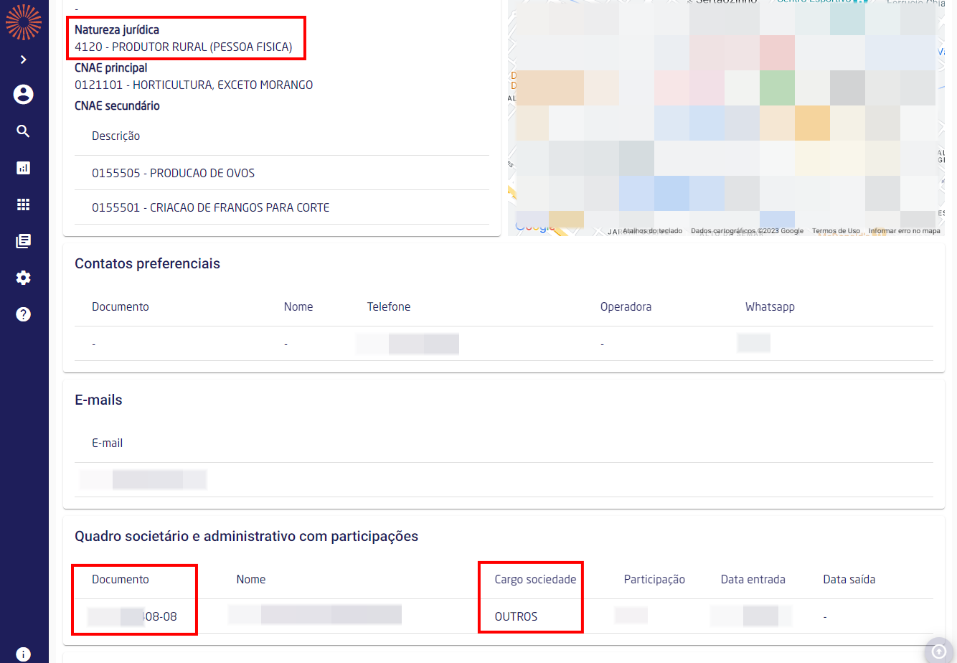
Task: Click 'CNAE secundário' label
Action: click(118, 106)
